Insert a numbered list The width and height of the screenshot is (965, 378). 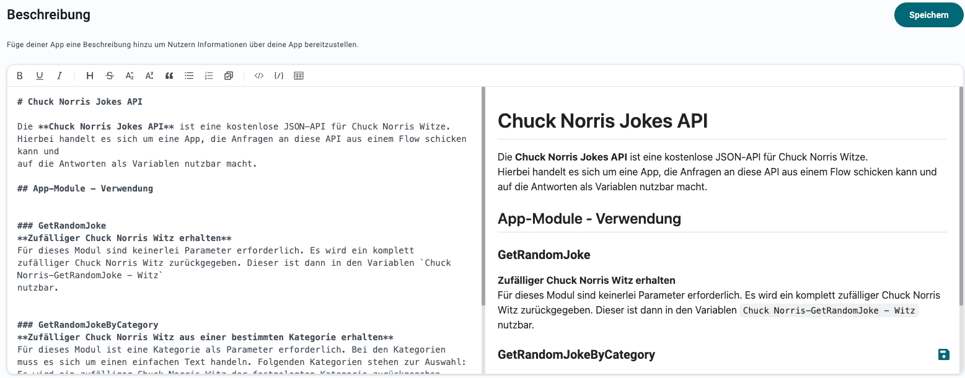click(209, 76)
